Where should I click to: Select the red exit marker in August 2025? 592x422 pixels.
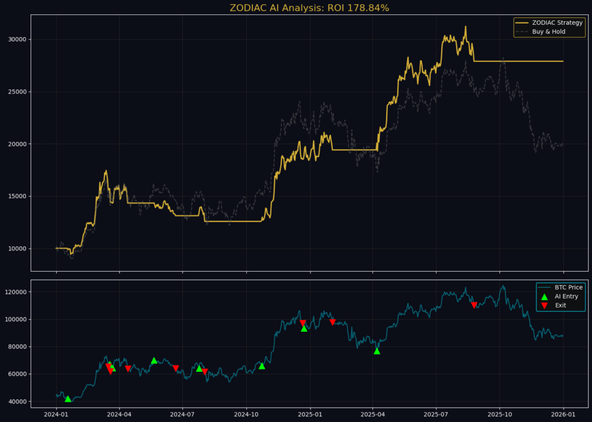(474, 305)
